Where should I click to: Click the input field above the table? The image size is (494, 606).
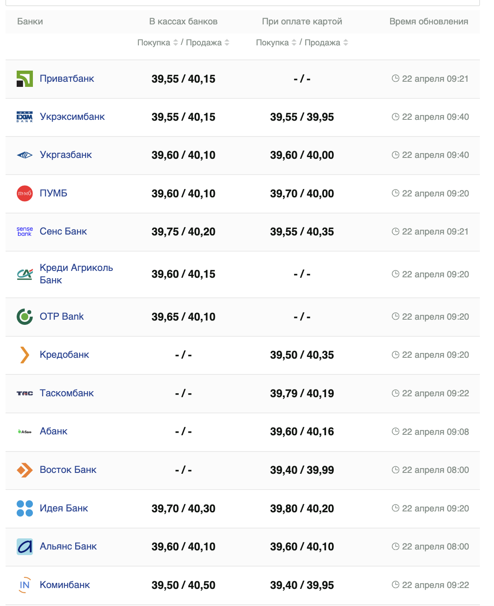242,2
